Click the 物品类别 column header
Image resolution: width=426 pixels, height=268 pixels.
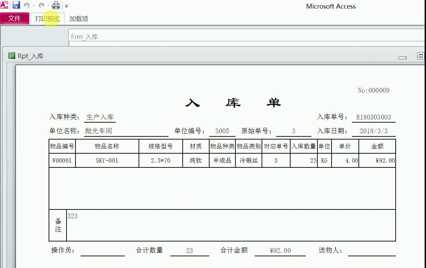coord(249,146)
